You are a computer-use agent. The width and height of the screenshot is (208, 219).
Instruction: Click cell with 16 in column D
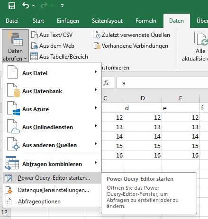[x=143, y=155]
